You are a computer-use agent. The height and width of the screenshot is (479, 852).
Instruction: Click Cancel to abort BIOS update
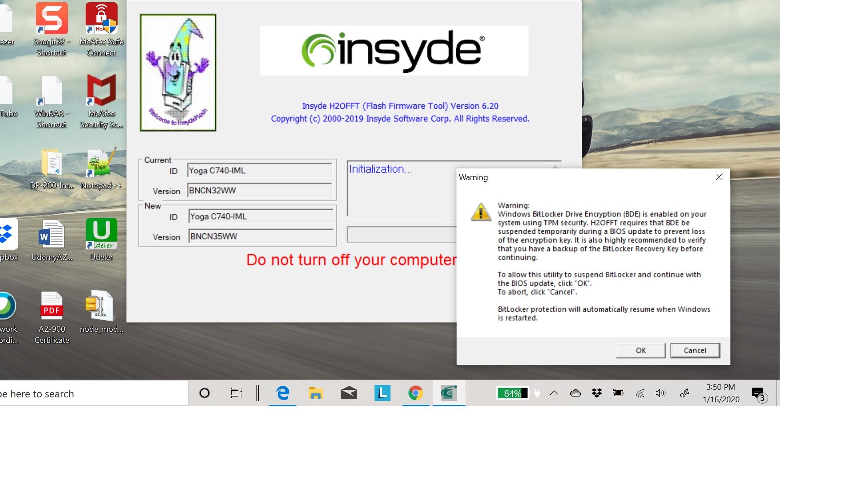694,350
